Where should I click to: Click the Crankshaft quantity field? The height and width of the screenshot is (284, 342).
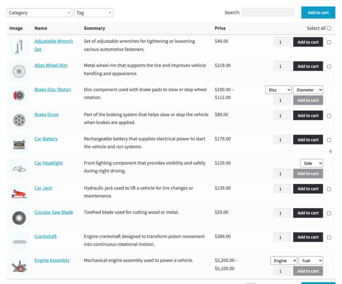pos(282,237)
